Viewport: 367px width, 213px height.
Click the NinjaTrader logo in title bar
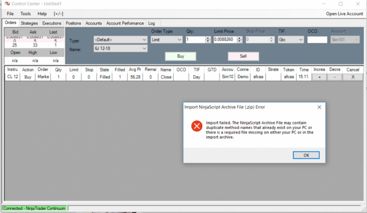pos(7,4)
